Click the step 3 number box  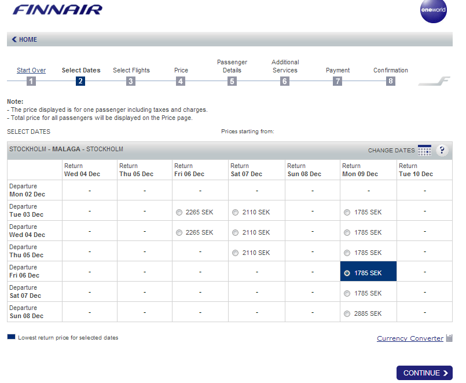coord(131,81)
